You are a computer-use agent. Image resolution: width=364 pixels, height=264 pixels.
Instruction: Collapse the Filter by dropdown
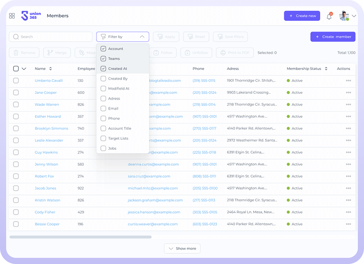(142, 37)
